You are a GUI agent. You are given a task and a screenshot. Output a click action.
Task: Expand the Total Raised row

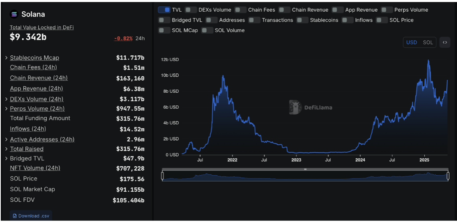pos(6,149)
